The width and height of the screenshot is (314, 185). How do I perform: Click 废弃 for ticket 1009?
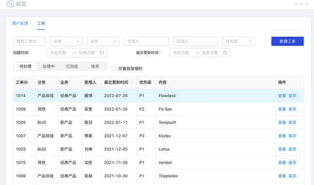[292, 109]
